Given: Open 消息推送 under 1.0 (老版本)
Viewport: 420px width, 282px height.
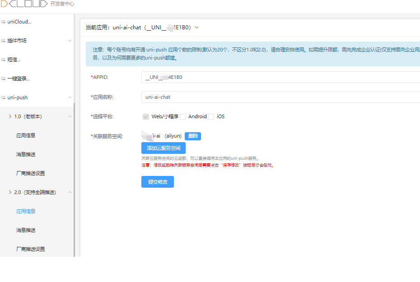Looking at the screenshot, I should tap(26, 154).
